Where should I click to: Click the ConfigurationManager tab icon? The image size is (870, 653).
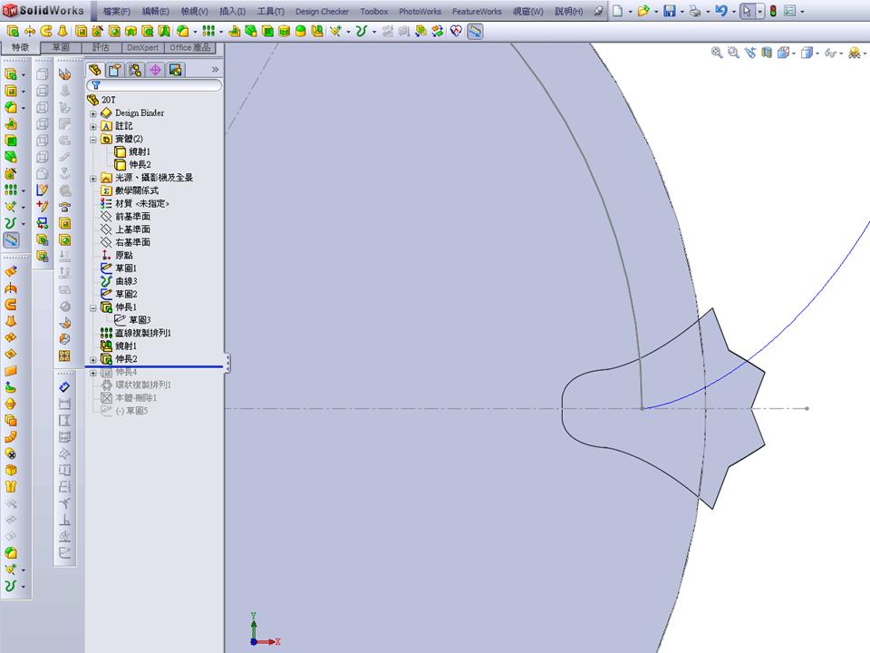click(x=135, y=70)
